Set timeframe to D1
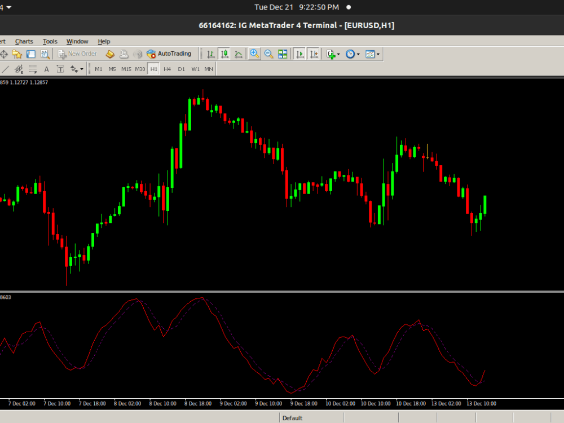 (x=181, y=69)
